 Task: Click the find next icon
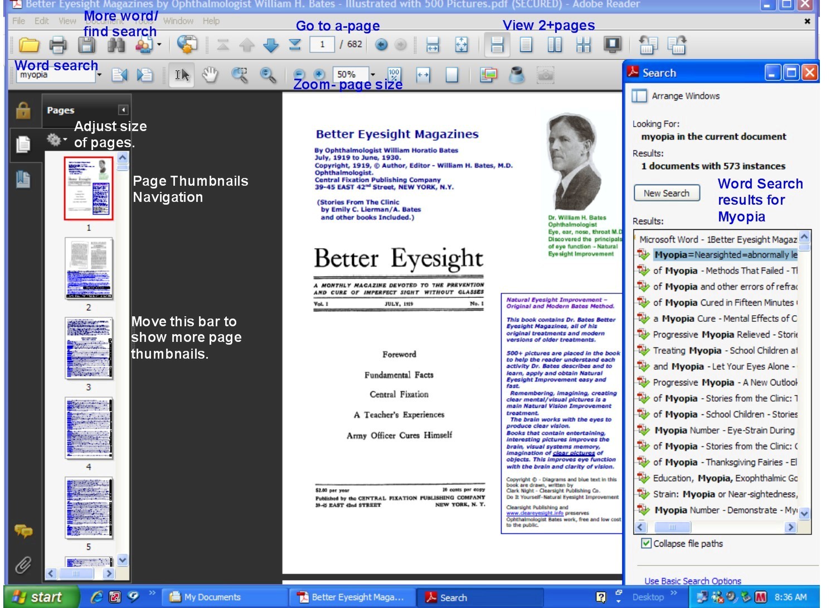[145, 75]
